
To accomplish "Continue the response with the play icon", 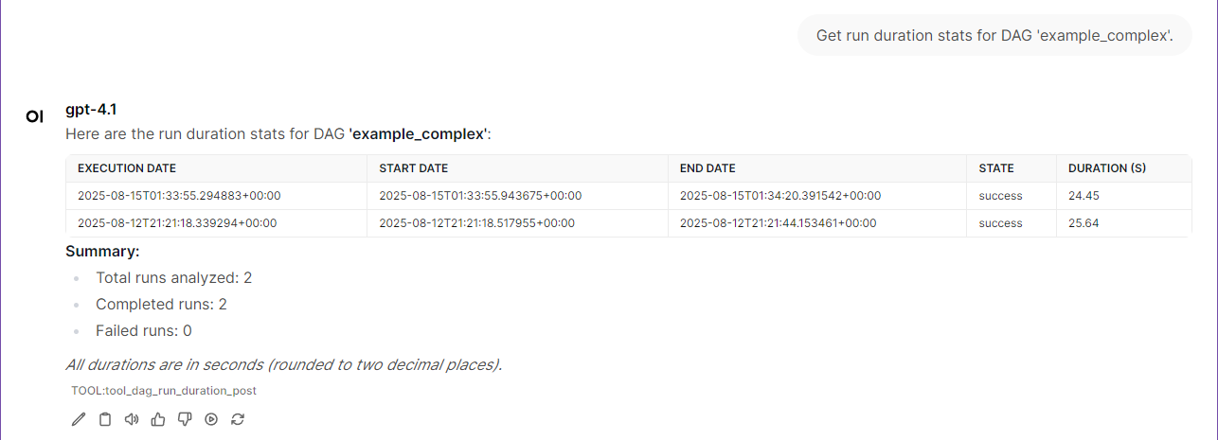I will pos(211,419).
